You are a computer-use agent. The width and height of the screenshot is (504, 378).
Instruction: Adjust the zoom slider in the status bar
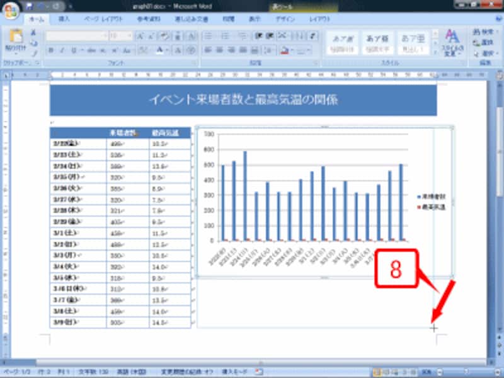tap(465, 370)
